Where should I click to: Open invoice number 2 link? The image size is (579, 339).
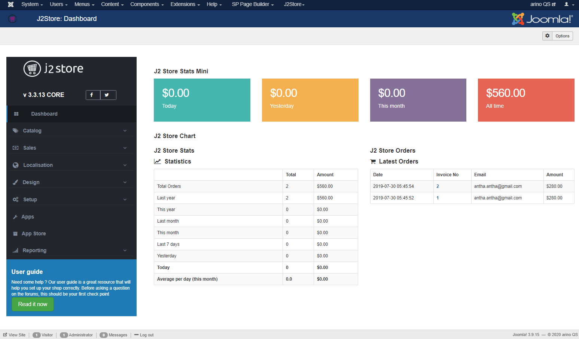pyautogui.click(x=438, y=186)
